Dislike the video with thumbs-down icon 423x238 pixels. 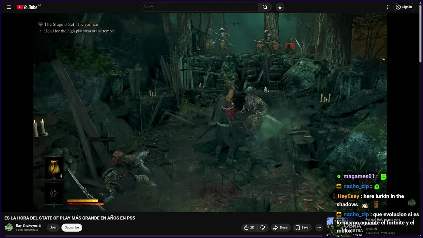263,227
